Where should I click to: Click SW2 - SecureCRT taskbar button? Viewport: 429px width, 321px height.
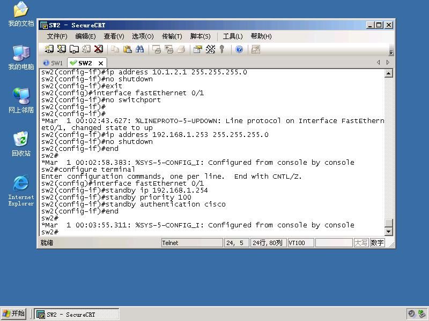(77, 315)
